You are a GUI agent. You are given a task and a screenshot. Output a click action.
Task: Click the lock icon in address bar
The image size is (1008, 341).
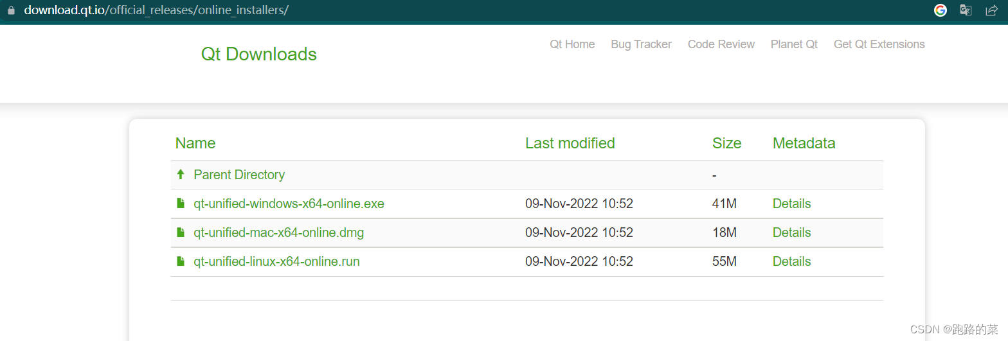tap(10, 11)
